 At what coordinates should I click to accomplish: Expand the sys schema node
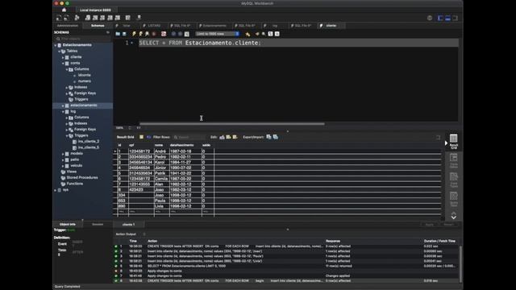pos(56,190)
